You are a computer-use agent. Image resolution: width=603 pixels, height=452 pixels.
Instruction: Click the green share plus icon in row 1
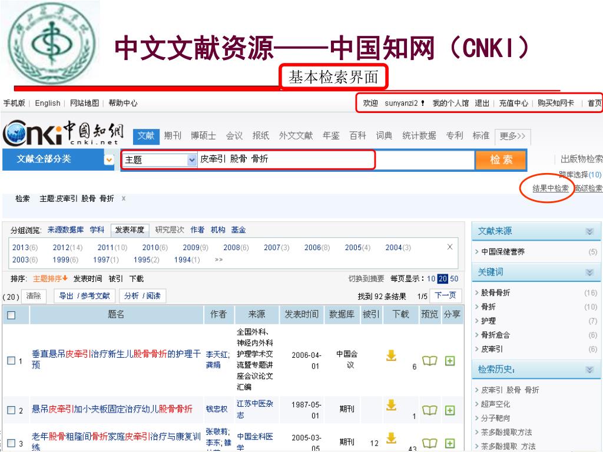(450, 361)
